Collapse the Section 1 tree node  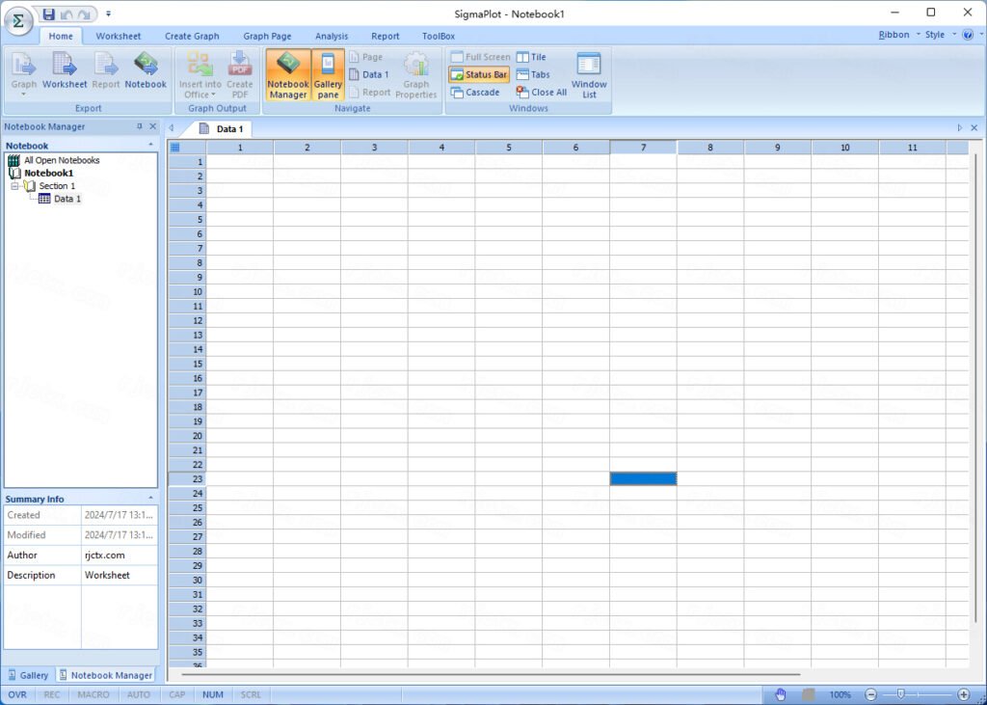(x=14, y=186)
